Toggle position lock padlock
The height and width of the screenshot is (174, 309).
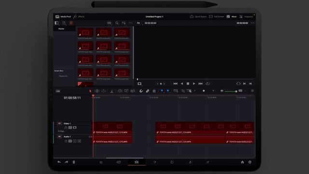[x=154, y=91]
